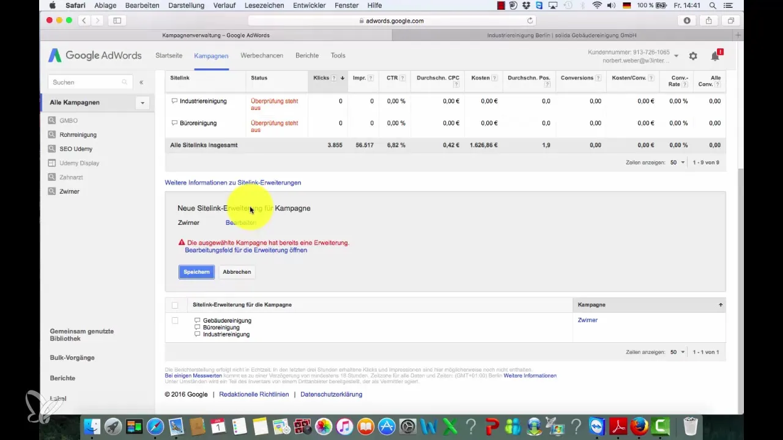783x440 pixels.
Task: Click Bearbeitungsfeld für die Erweiterung öffnen
Action: click(246, 250)
